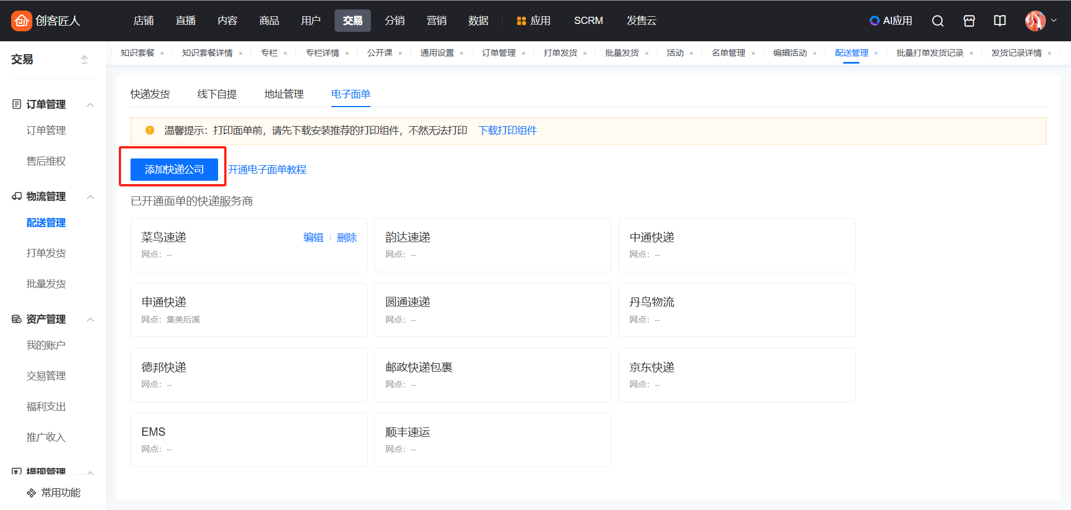Screen dimensions: 1071x510
Task: Delete the 菜鸟速递 courier entry
Action: [346, 238]
